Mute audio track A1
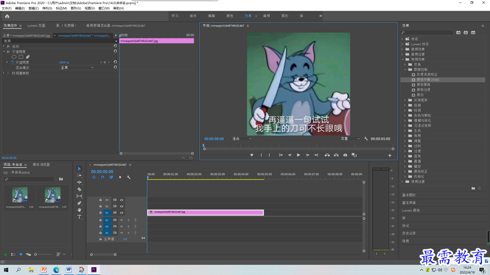Screen dimensions: 490x275 click(122, 220)
